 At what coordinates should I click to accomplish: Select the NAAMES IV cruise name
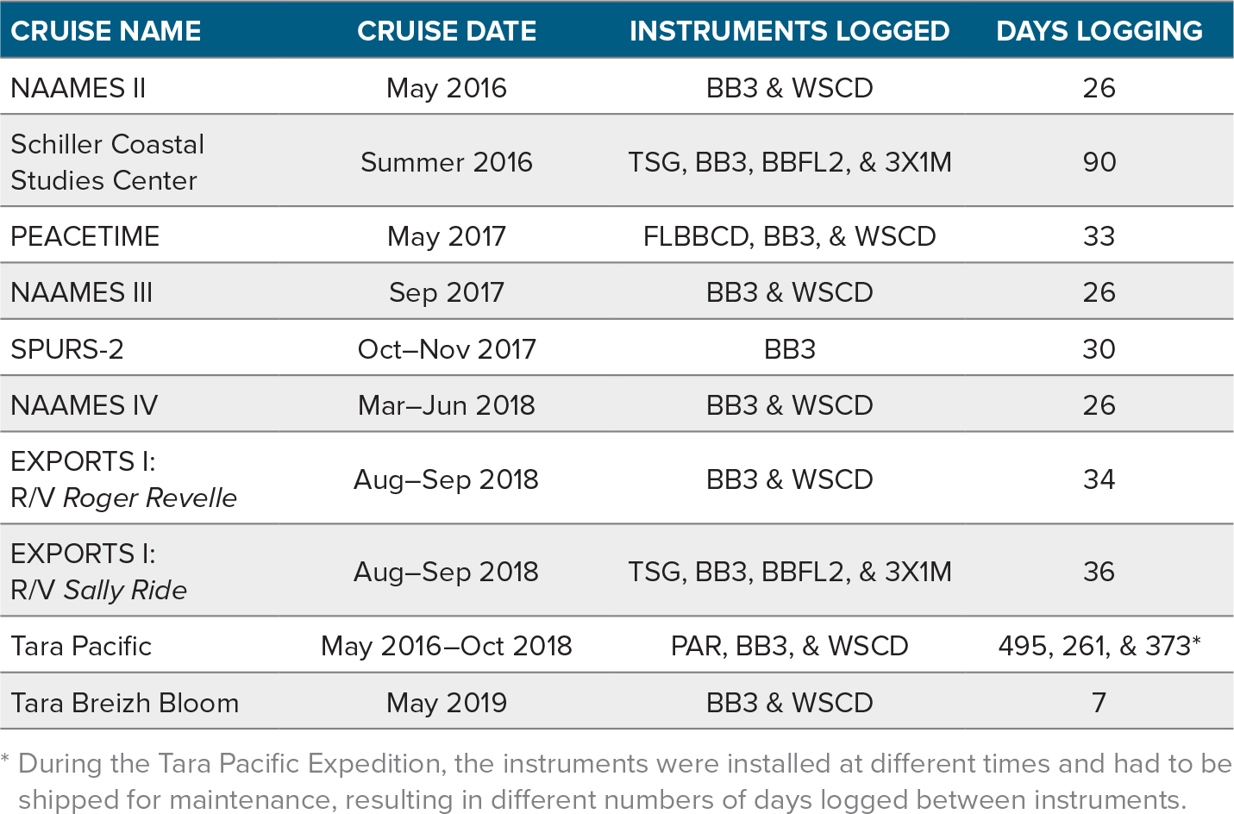point(84,405)
